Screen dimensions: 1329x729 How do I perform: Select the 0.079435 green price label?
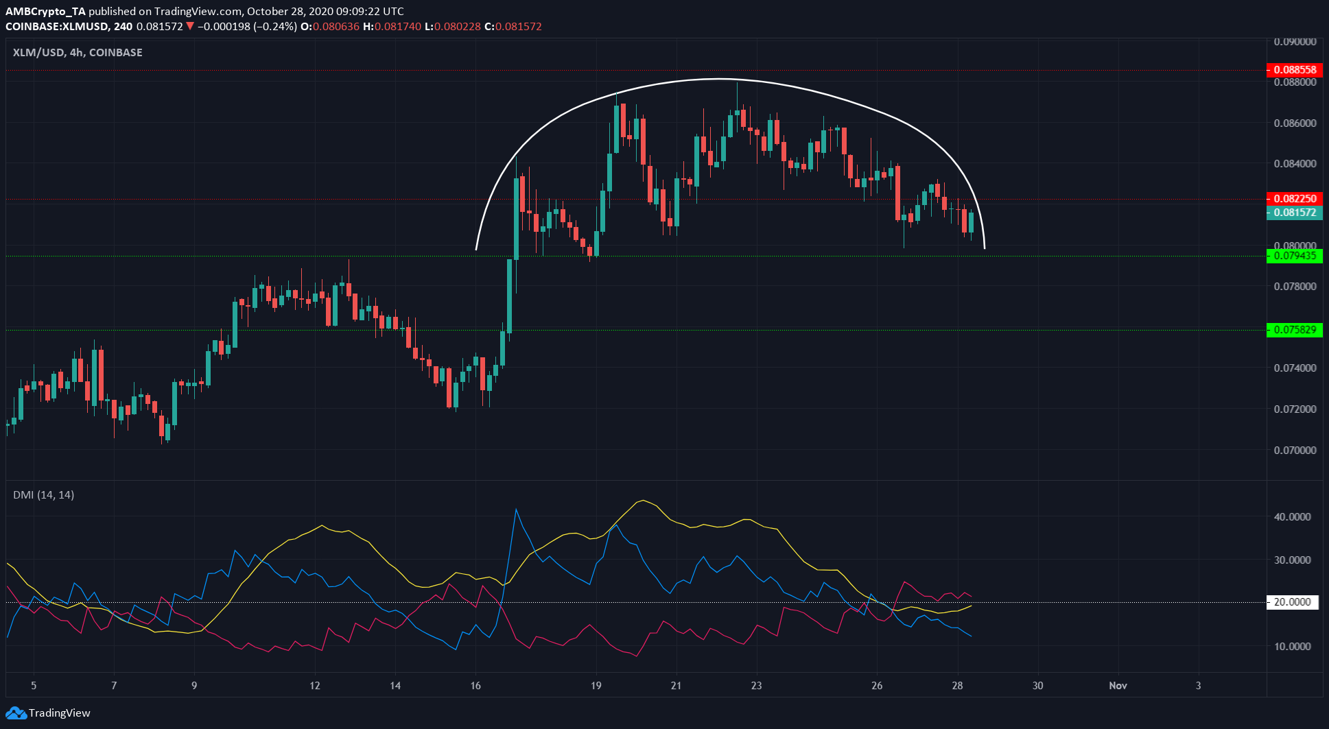pyautogui.click(x=1294, y=256)
